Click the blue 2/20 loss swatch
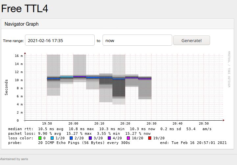Image resolution: width=237 pixels, height=165 pixels. (71, 138)
